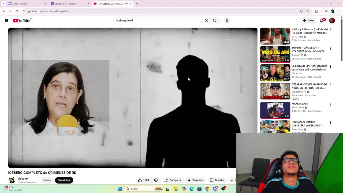
Task: Open Discord from the taskbar
Action: (215, 189)
